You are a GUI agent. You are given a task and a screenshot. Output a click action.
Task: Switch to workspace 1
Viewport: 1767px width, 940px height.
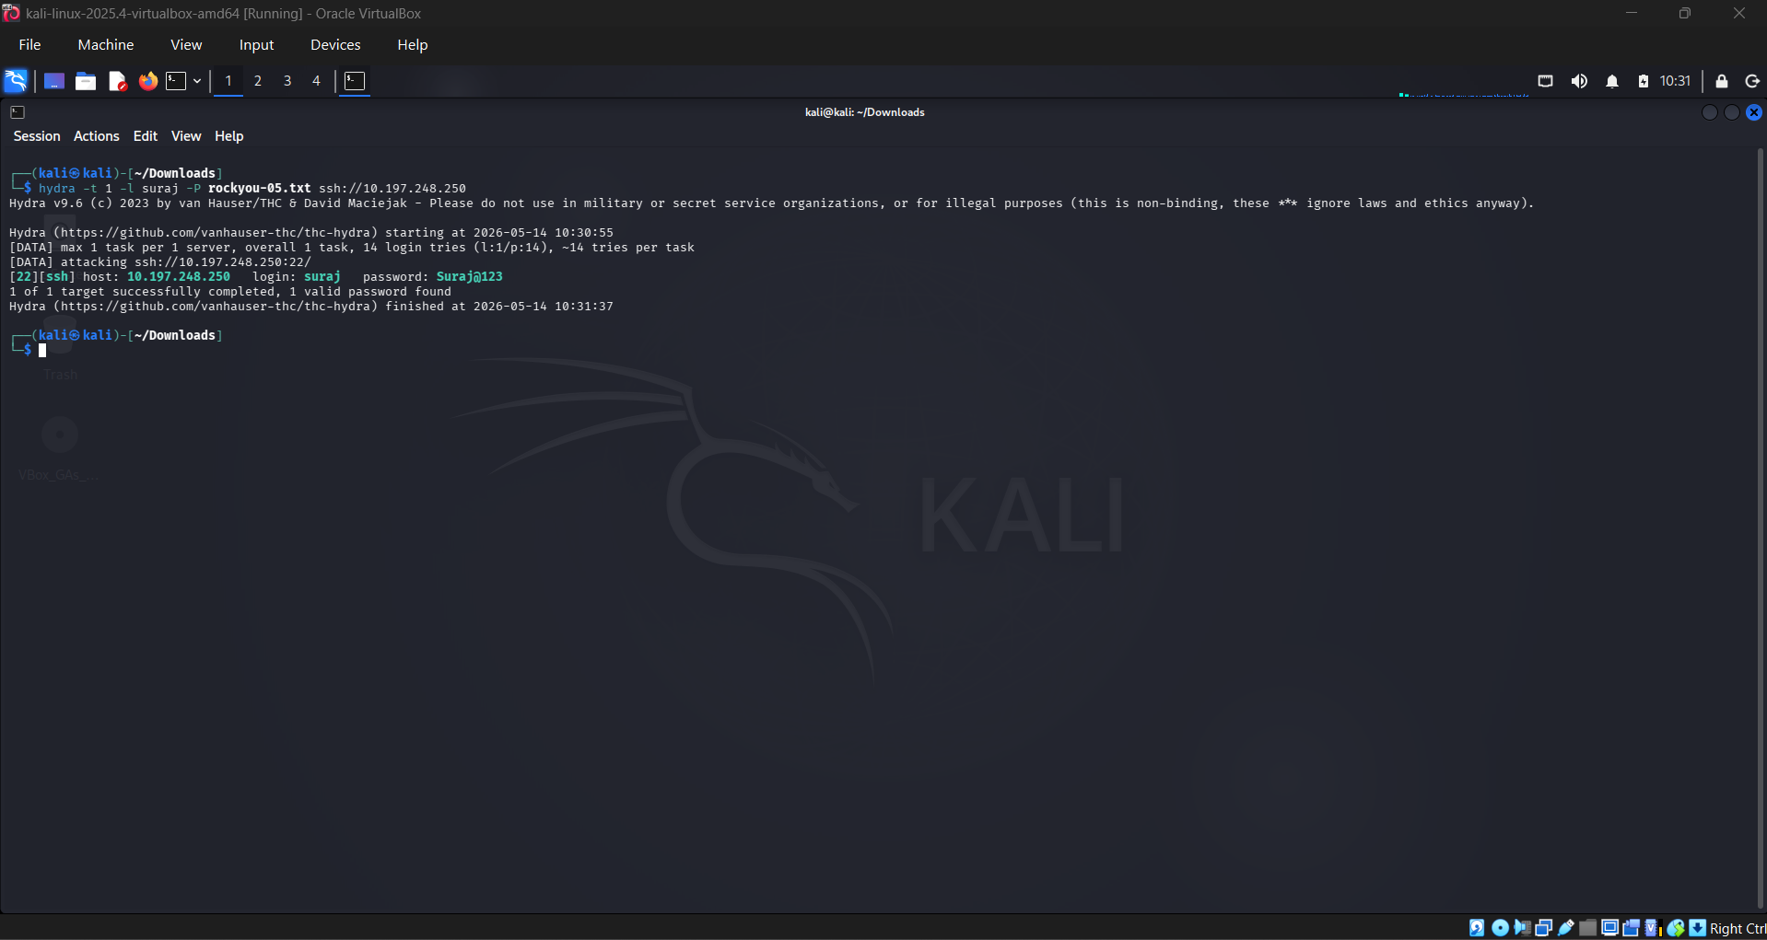pos(228,81)
